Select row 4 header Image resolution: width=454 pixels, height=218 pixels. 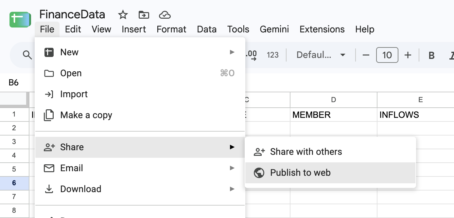(x=14, y=155)
